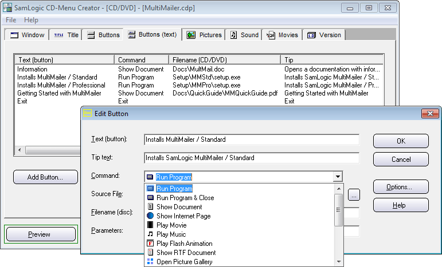Click the Text (button) column header
Image resolution: width=442 pixels, height=267 pixels.
point(65,59)
